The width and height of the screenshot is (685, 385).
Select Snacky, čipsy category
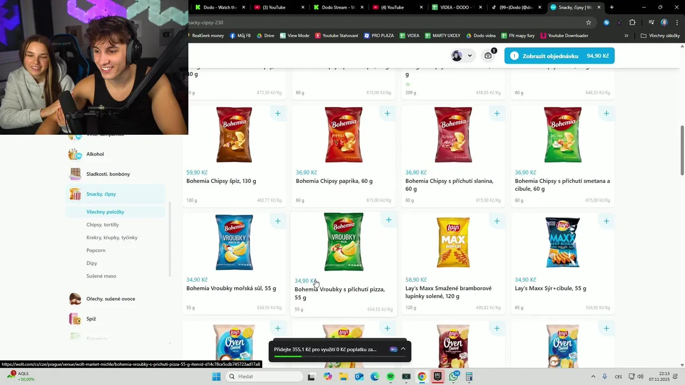tap(115, 194)
